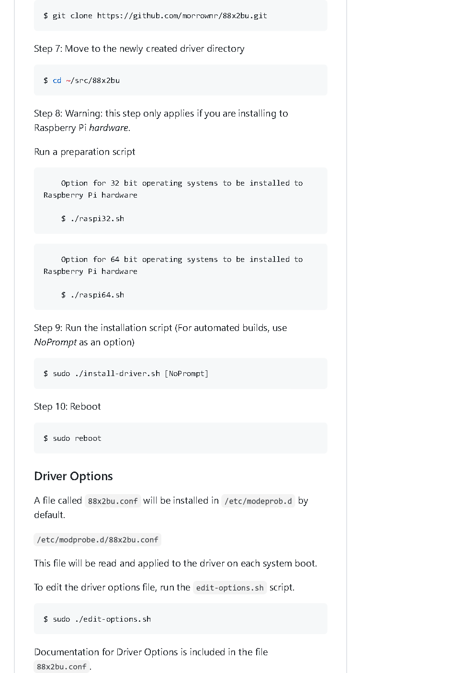This screenshot has width=475, height=673.
Task: Click the /etc/modprobe.d/88x2bu.conf path
Action: tap(98, 540)
